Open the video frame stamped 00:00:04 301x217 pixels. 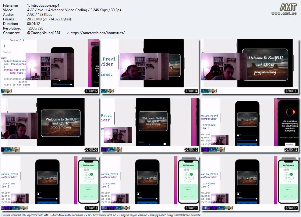[x=150, y=67]
